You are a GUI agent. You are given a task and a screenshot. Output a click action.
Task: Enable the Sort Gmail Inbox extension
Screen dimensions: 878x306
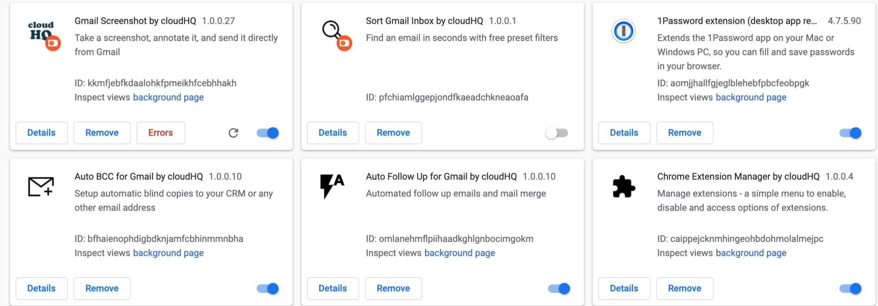point(557,133)
